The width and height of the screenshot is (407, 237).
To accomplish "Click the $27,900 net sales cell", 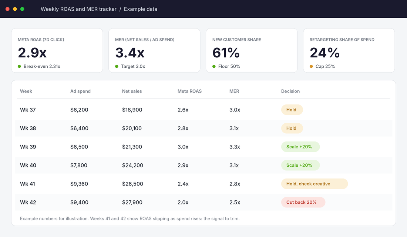I will [x=132, y=203].
